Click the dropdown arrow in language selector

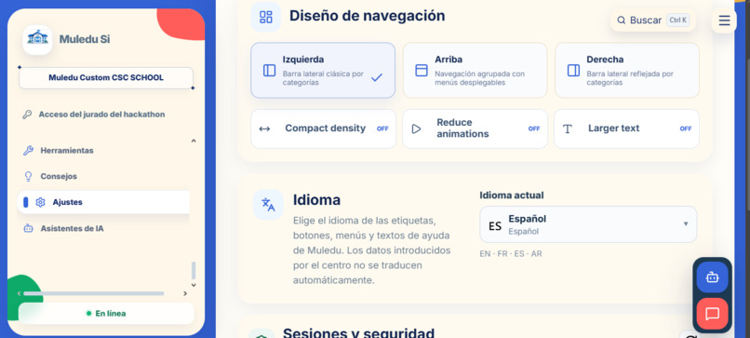click(x=686, y=224)
